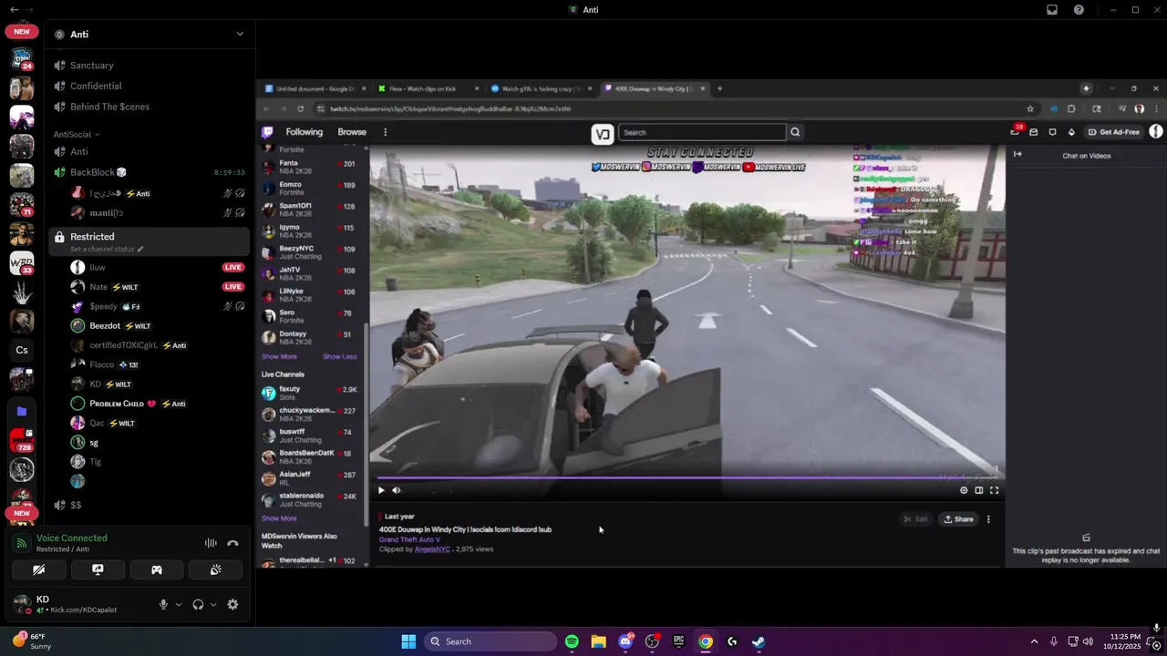Enter fullscreen on the clip player

[995, 490]
